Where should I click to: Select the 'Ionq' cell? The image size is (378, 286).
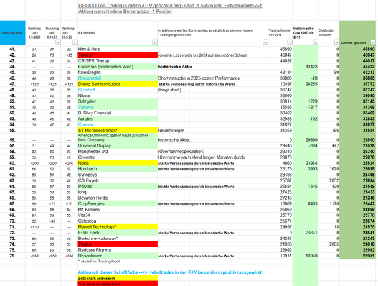tap(118, 192)
